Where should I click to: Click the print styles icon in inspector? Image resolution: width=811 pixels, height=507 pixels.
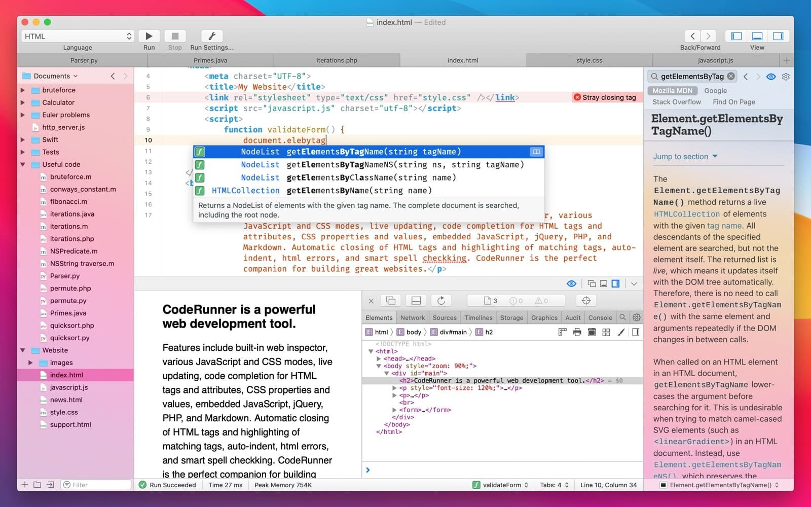click(x=577, y=332)
